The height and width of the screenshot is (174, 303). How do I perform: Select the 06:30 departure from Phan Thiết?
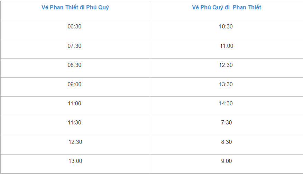click(x=74, y=27)
